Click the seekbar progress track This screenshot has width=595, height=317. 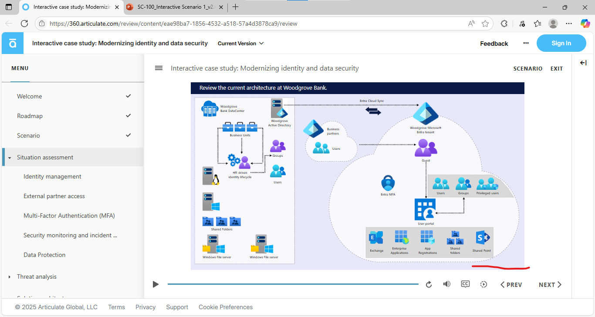pyautogui.click(x=293, y=284)
